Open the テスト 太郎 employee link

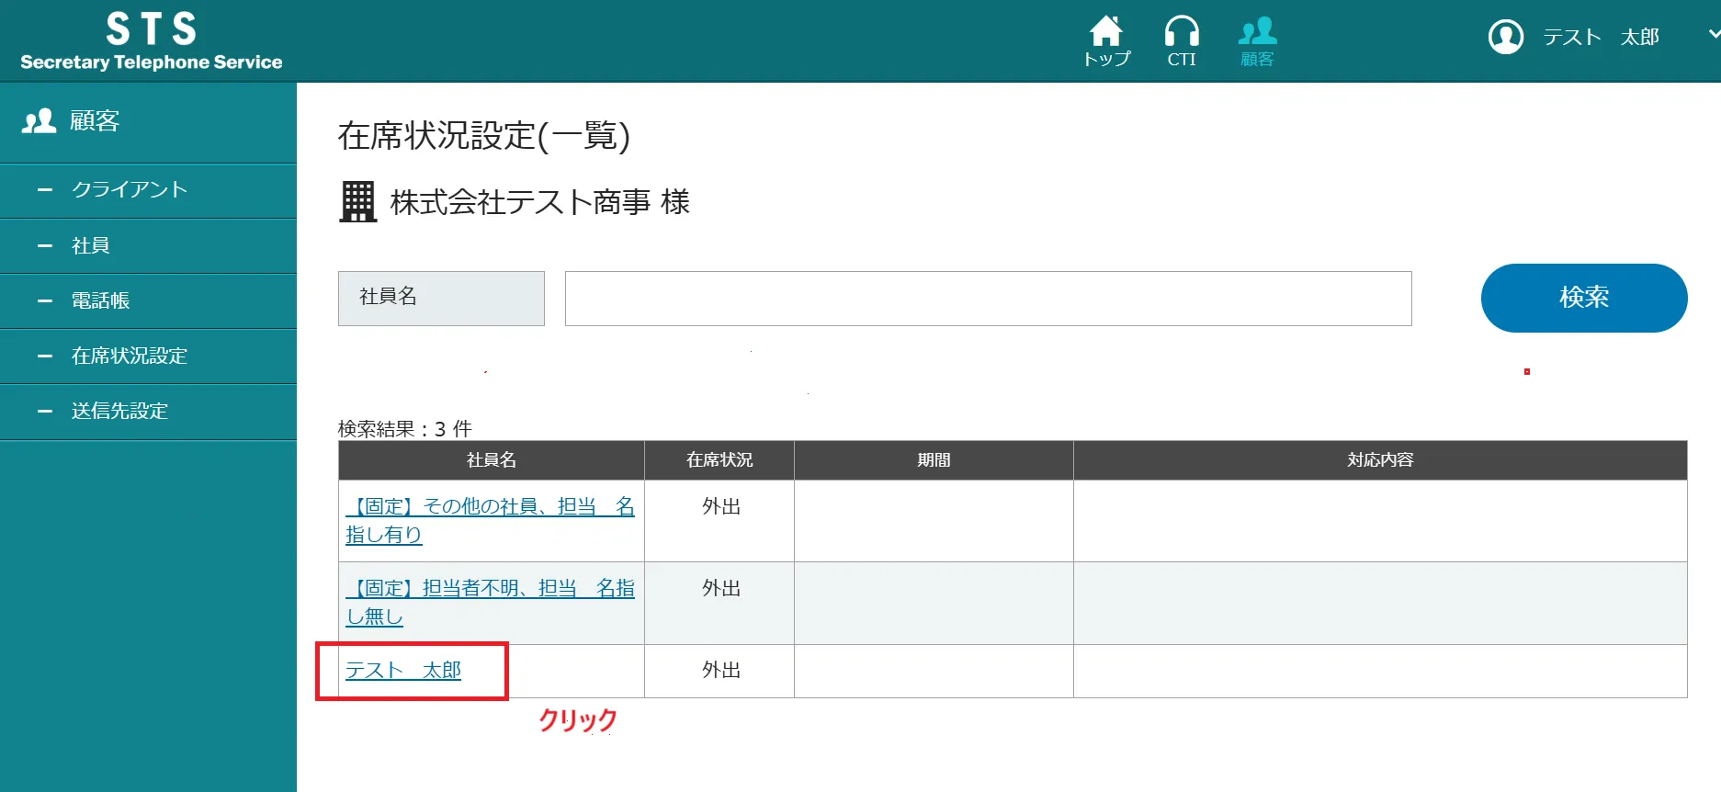click(403, 671)
